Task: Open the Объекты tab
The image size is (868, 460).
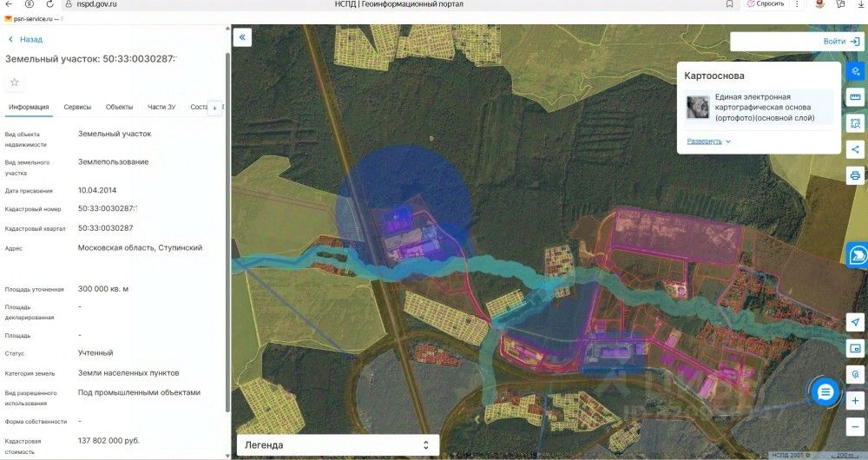Action: [119, 108]
